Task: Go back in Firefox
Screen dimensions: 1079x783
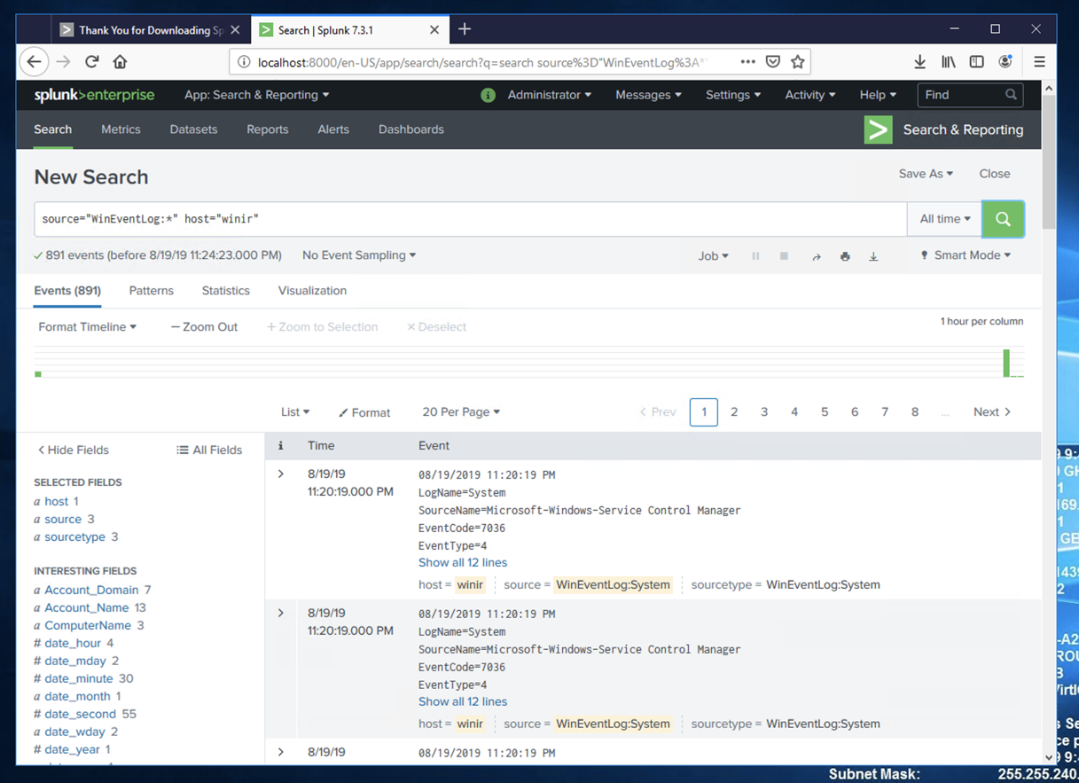Action: (x=34, y=62)
